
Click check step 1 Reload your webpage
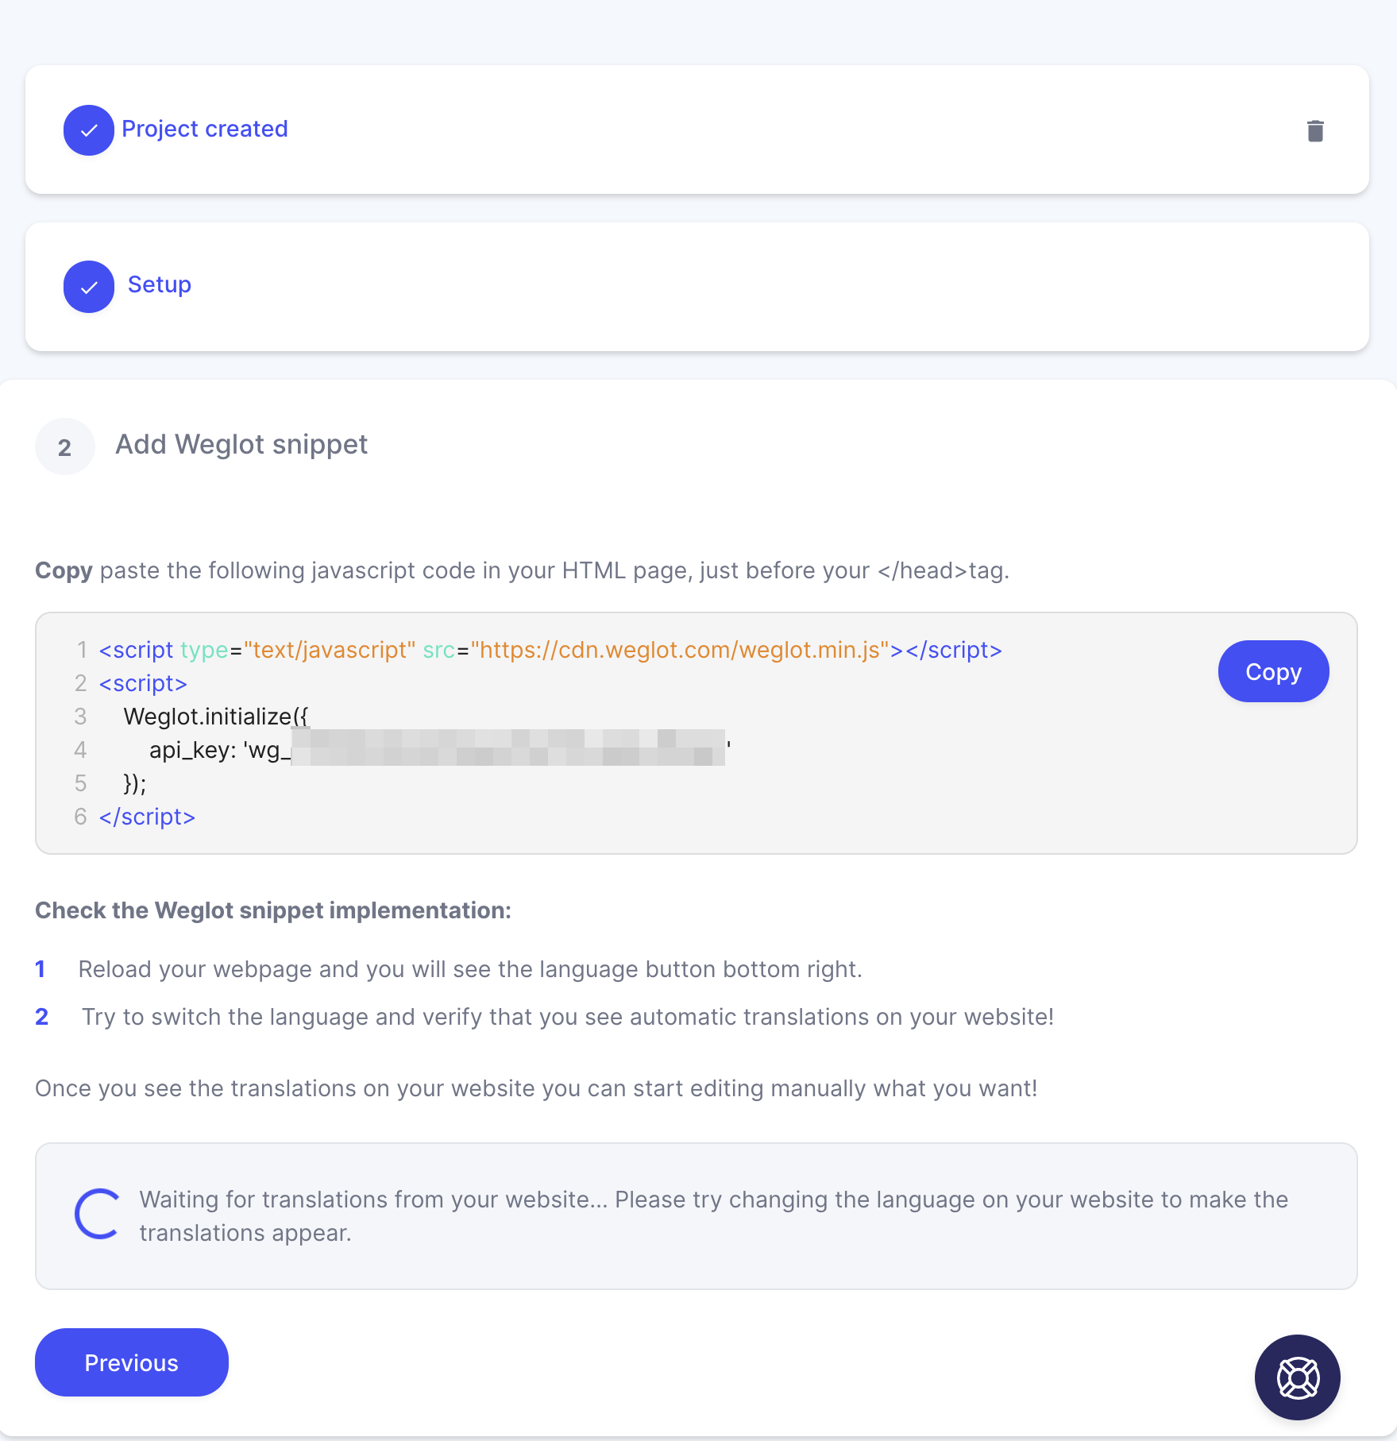pos(470,969)
